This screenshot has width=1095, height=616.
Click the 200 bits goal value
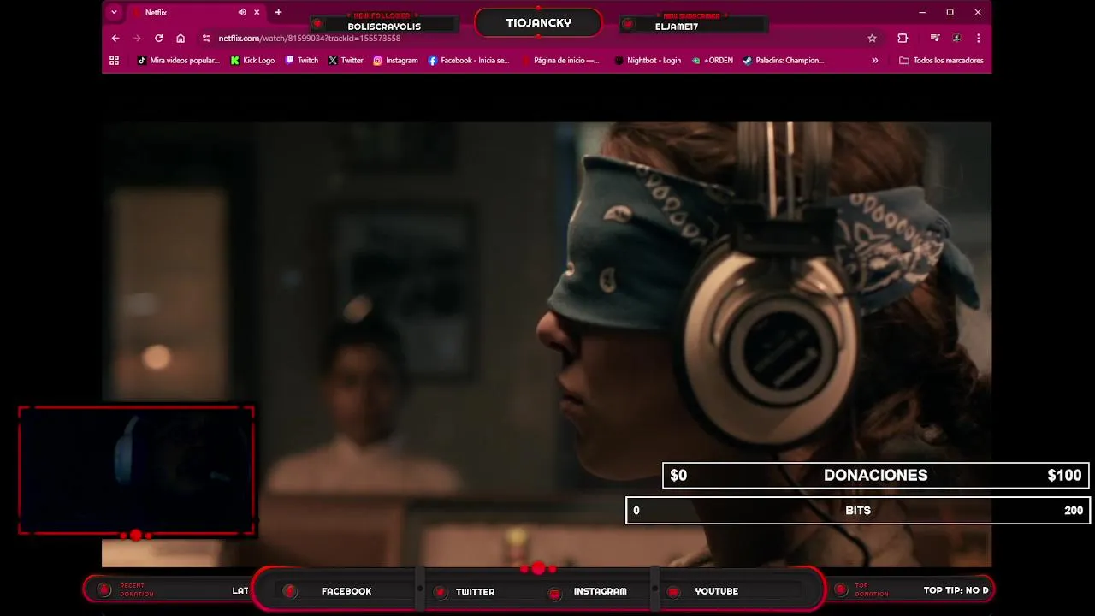coord(1074,510)
